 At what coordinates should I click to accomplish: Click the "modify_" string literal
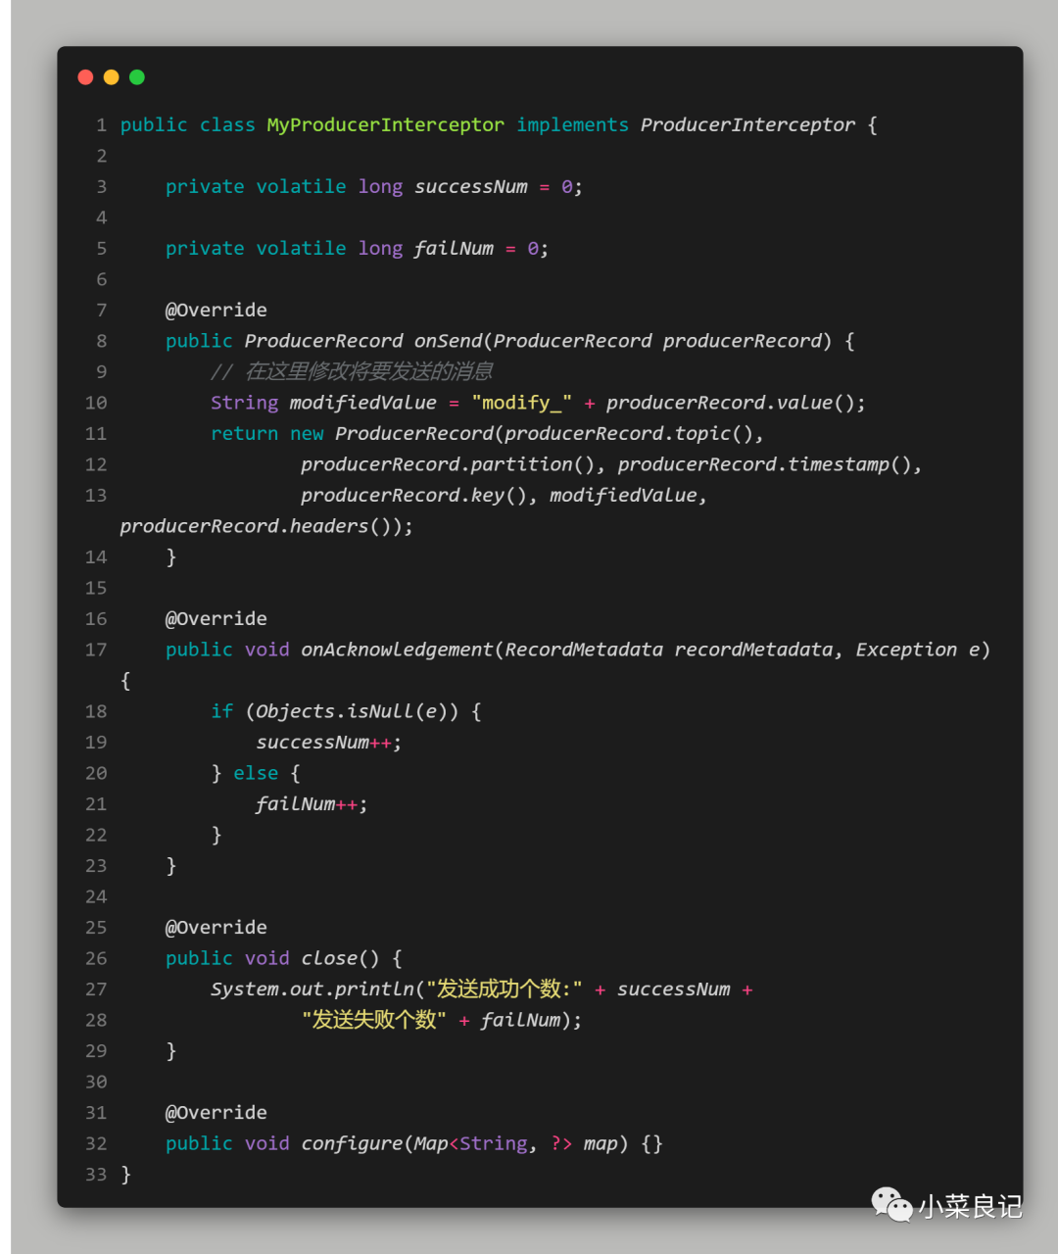pyautogui.click(x=522, y=403)
